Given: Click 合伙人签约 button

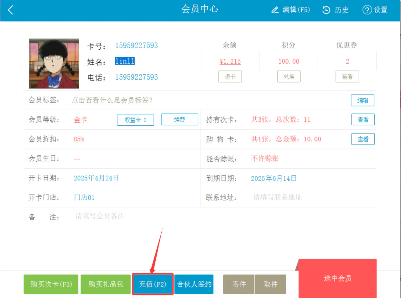Looking at the screenshot, I should click(194, 284).
